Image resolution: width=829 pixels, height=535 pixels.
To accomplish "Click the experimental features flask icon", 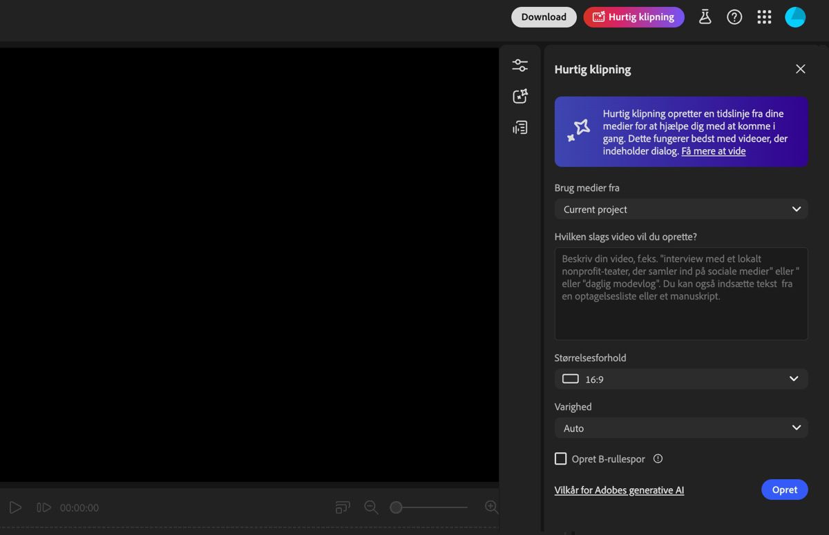I will coord(705,17).
